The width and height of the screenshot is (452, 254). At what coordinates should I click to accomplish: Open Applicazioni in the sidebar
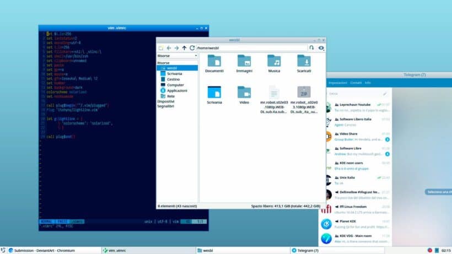(177, 90)
